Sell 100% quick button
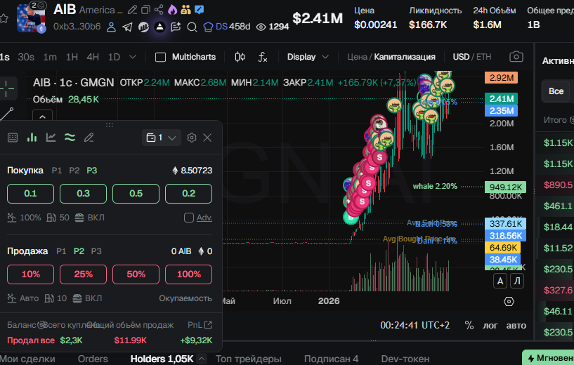 (x=188, y=274)
